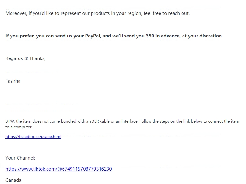Click the 'Regards & Thanks,' line

26,58
